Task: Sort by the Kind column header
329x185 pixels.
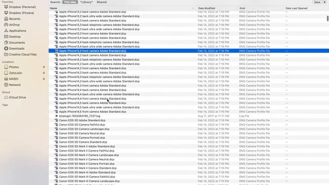Action: coord(242,8)
